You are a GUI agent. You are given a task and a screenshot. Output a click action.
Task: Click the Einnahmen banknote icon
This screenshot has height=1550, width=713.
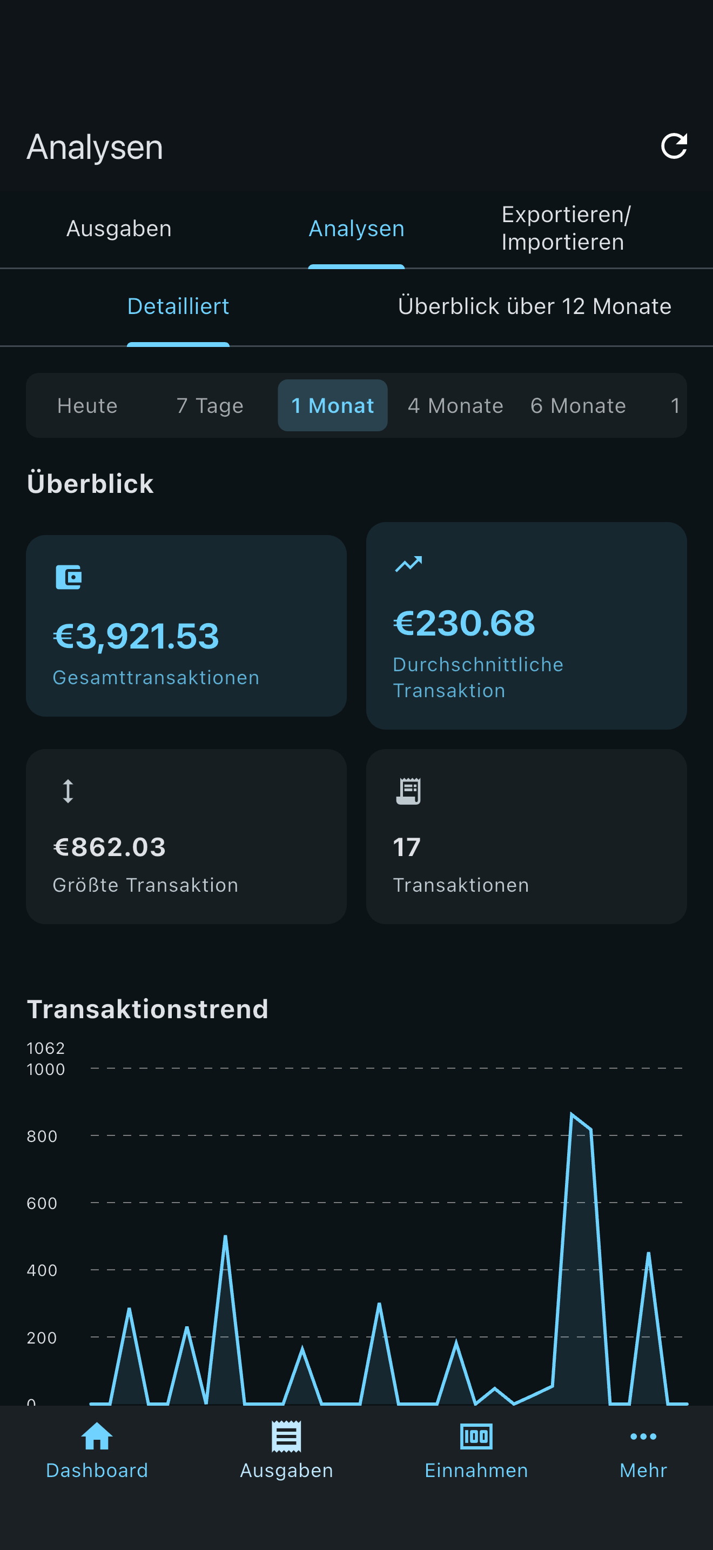476,1437
